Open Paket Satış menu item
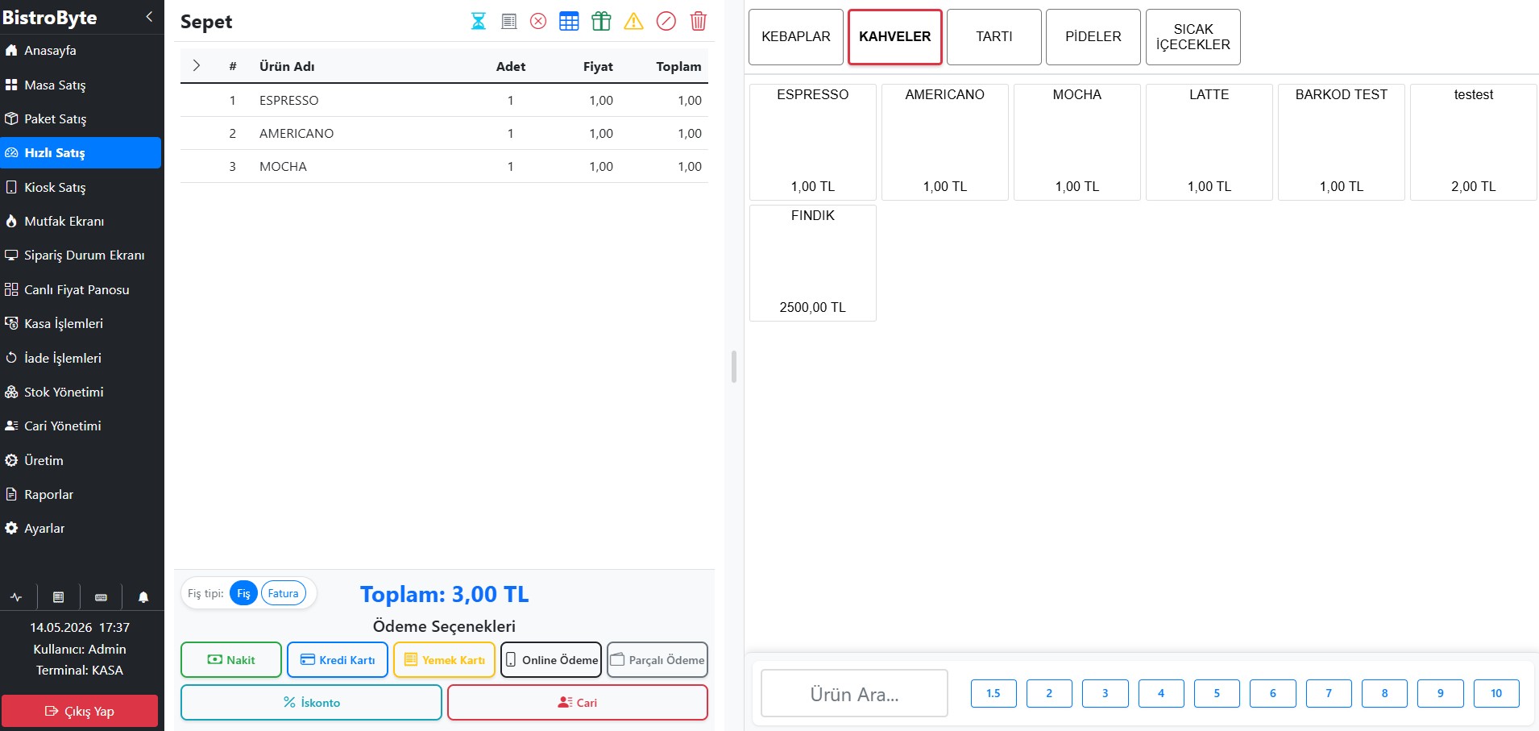Image resolution: width=1539 pixels, height=731 pixels. coord(81,118)
